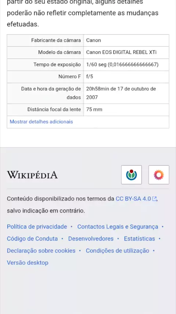Open the CC BY-SA 4.0 license link
176x314 pixels.
pos(133,199)
